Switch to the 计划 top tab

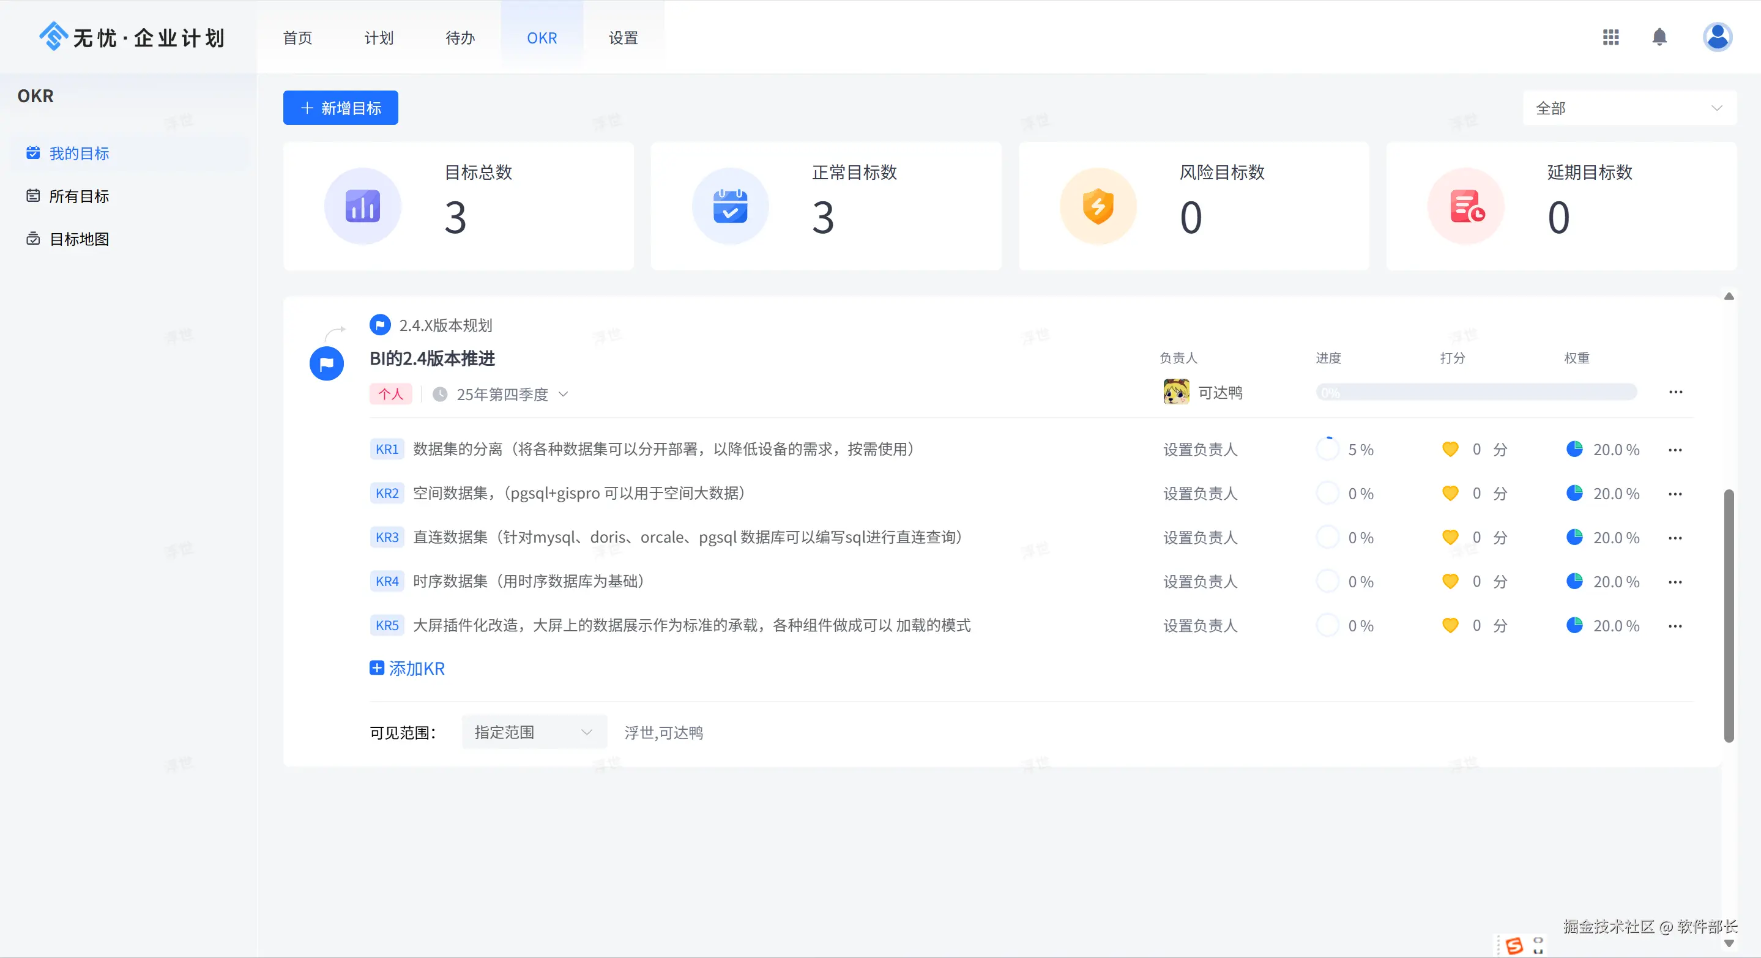point(379,37)
